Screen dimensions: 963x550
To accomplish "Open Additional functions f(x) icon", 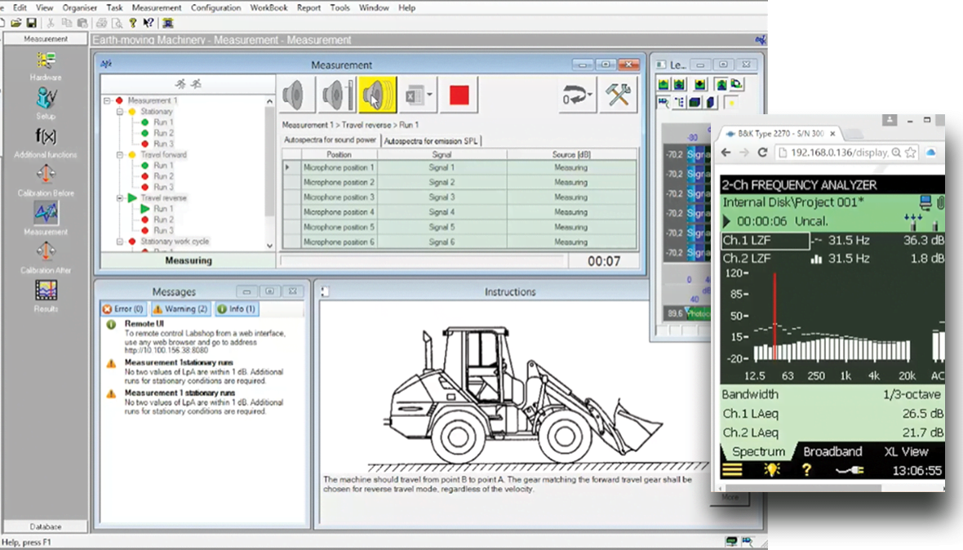I will tap(46, 137).
